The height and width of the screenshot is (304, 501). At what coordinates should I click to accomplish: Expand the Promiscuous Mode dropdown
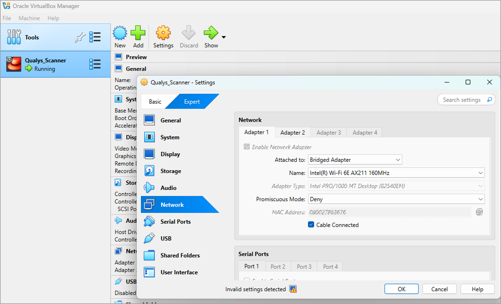(396, 199)
